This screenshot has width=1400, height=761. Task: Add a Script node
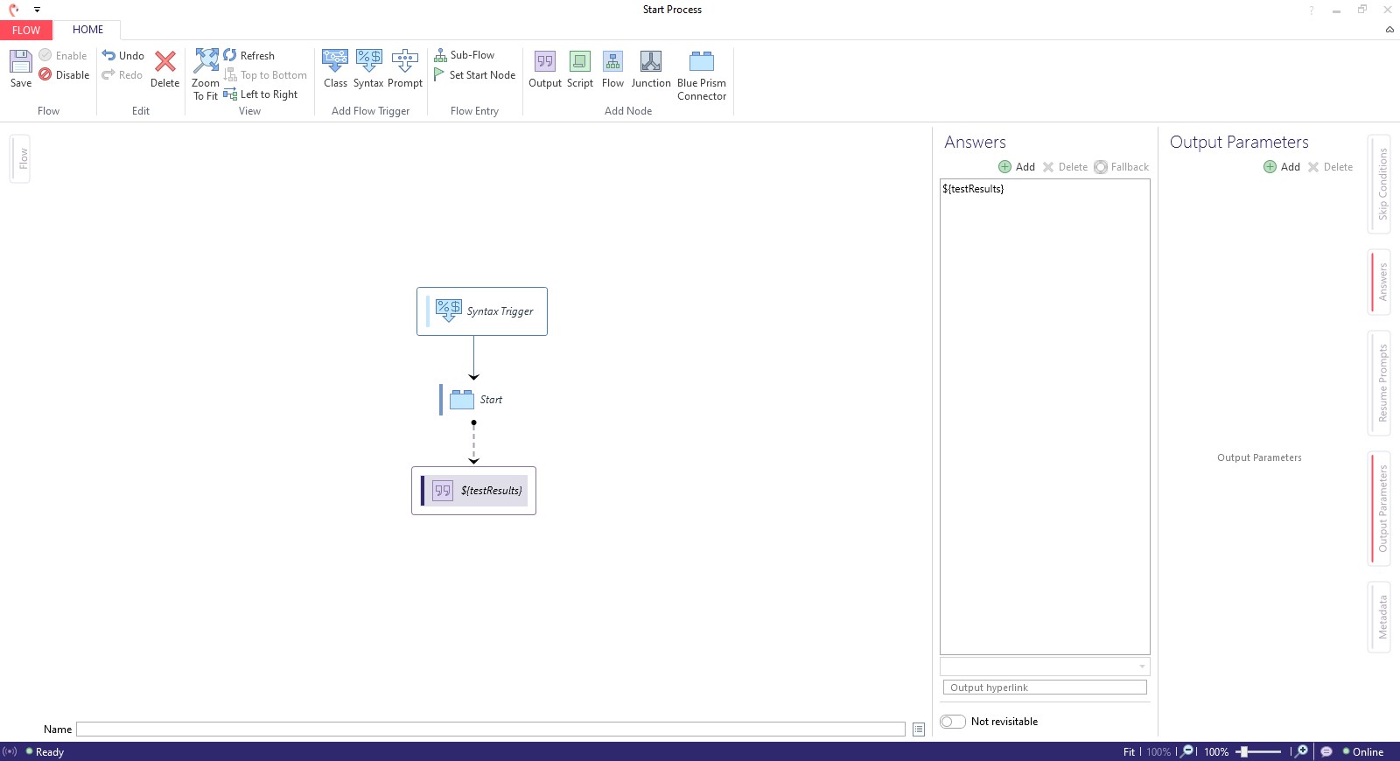(x=580, y=68)
